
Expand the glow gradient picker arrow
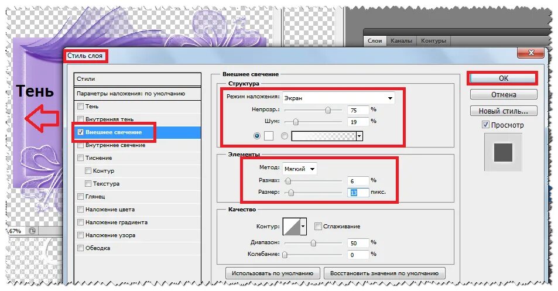click(x=360, y=136)
